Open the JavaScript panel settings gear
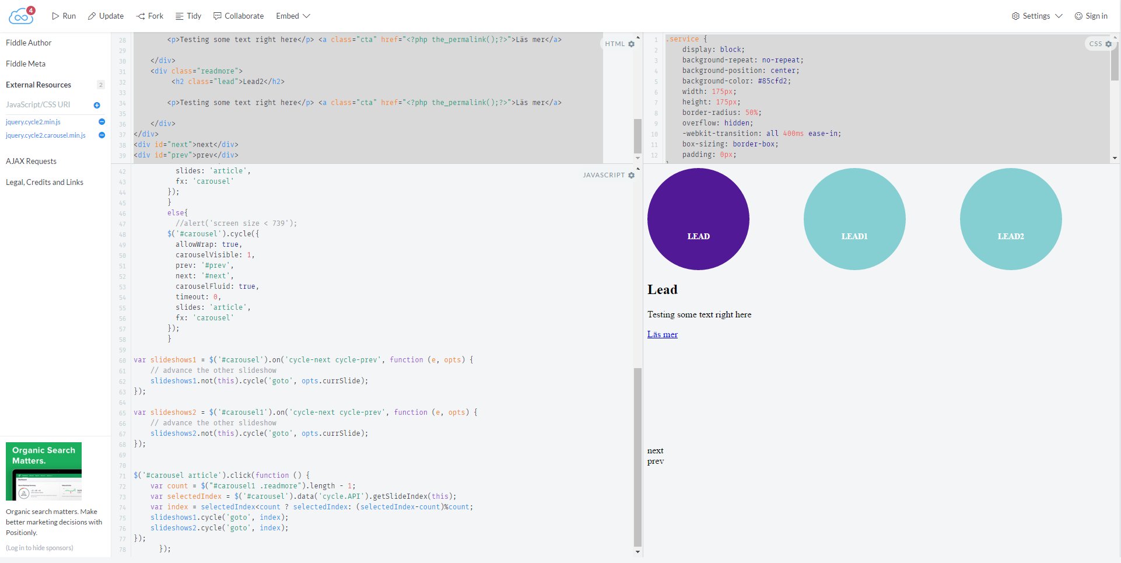The width and height of the screenshot is (1121, 563). (631, 175)
